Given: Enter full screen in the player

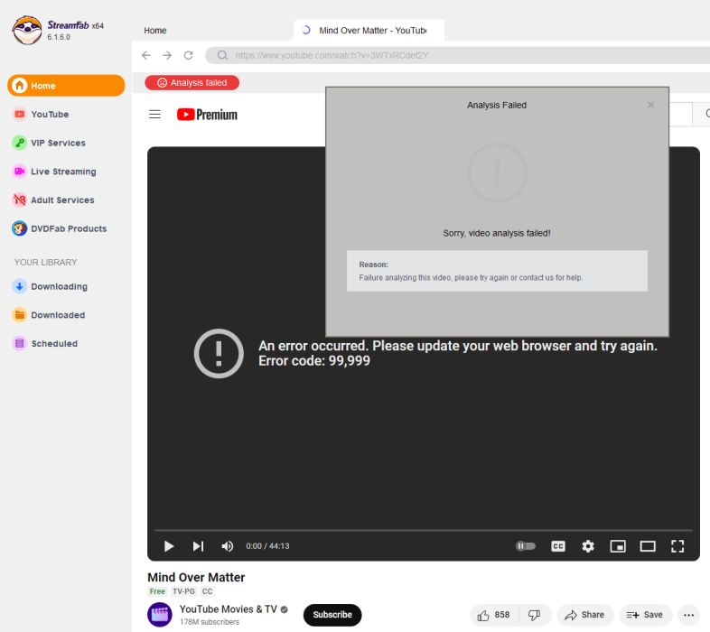Looking at the screenshot, I should point(677,546).
